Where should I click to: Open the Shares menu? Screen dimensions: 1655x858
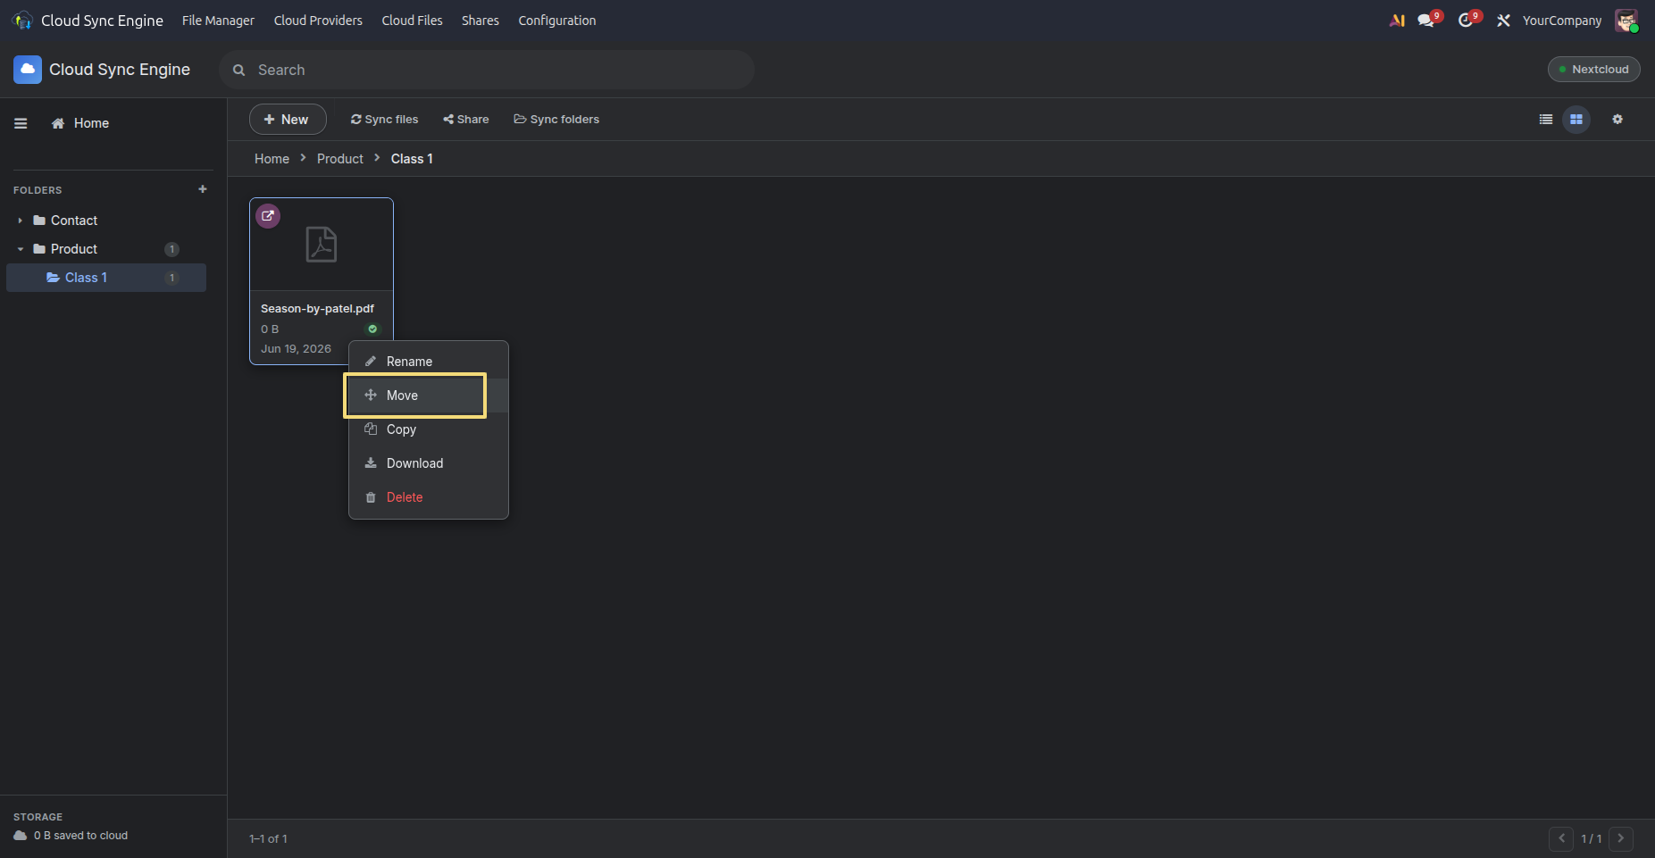click(x=481, y=21)
